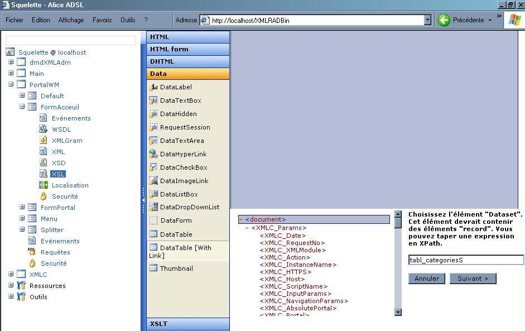Pick the DataHyperLink globe icon
Screen dimensions: 525x331
[x=153, y=154]
